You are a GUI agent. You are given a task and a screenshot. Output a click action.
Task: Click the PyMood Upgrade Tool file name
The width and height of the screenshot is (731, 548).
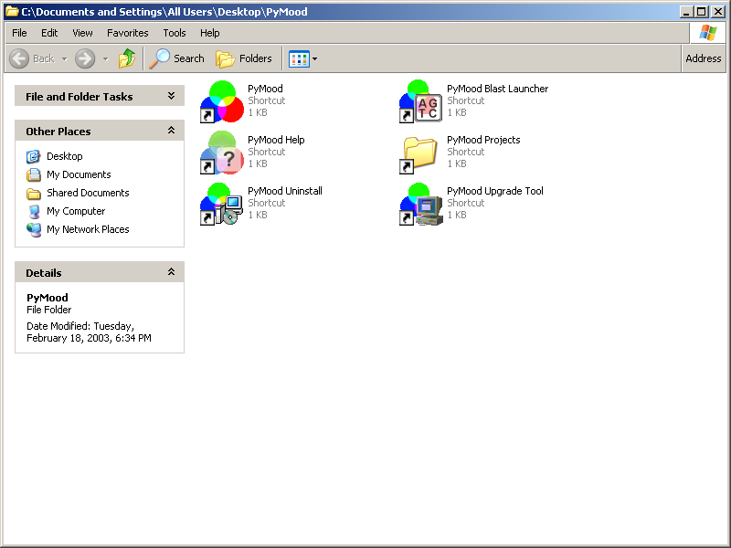click(x=495, y=191)
